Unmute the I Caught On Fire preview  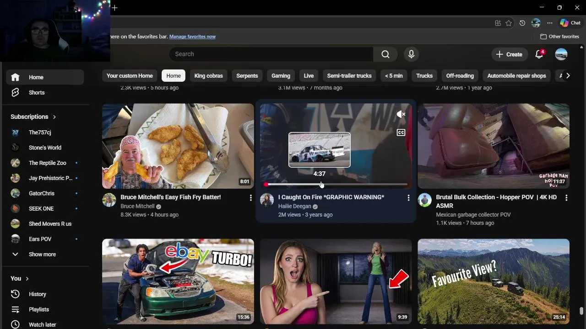coord(401,114)
